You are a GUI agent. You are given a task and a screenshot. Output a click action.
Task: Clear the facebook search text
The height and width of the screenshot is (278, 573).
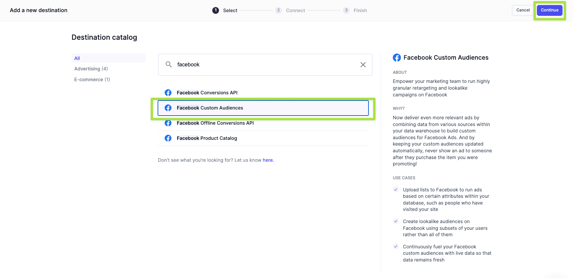(363, 65)
